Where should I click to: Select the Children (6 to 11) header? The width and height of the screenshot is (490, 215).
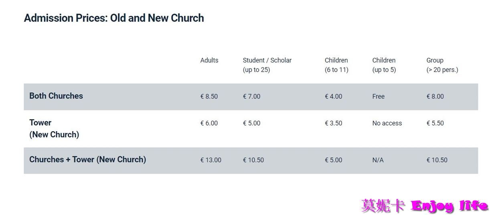coord(336,65)
